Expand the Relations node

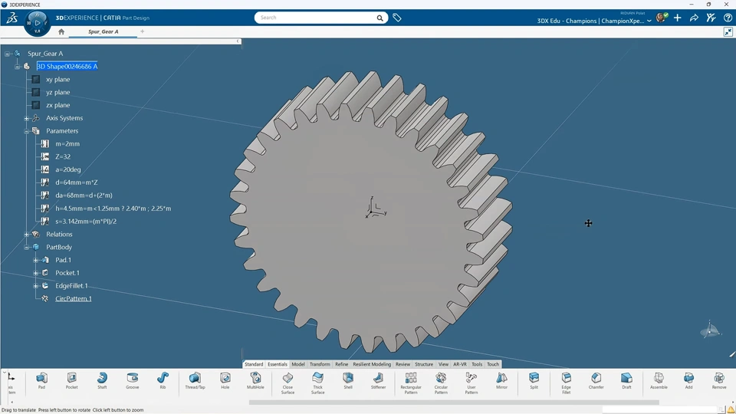[x=26, y=235]
